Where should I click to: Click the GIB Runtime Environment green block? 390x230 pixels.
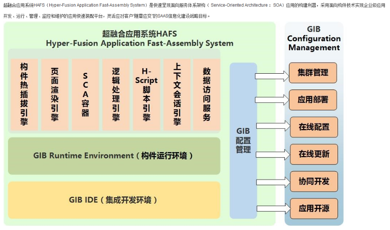[114, 156]
